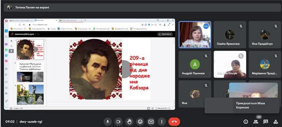This screenshot has height=127, width=282.
Task: Click the grey play circle on main slide
Action: click(127, 69)
